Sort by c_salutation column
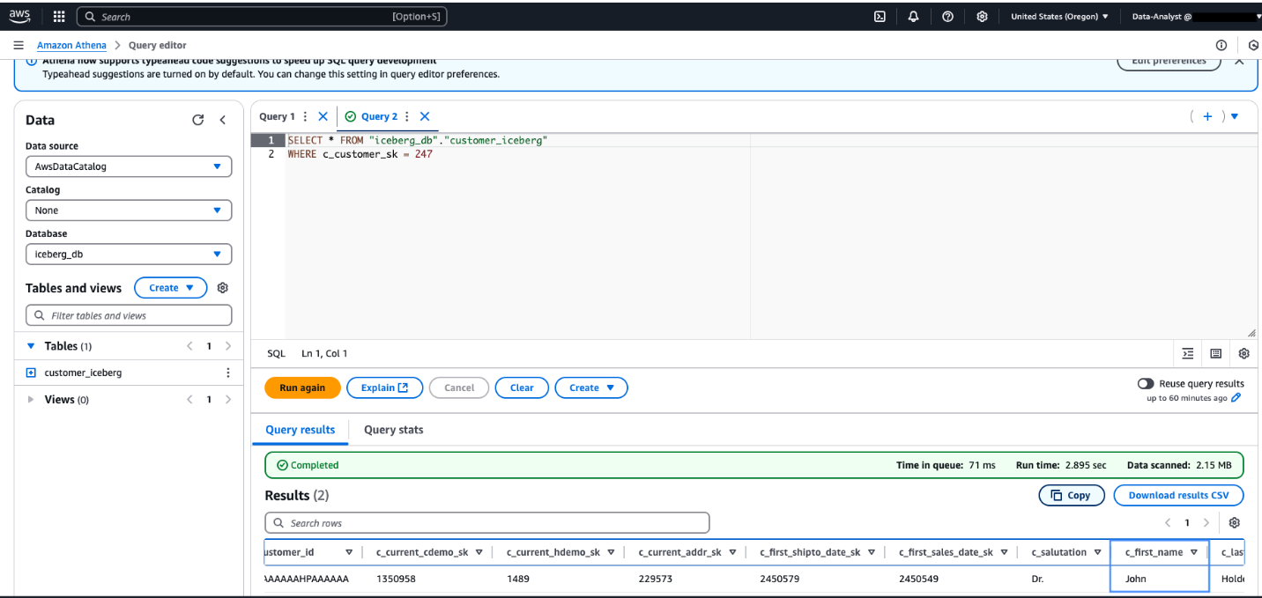This screenshot has height=598, width=1262. [x=1096, y=552]
